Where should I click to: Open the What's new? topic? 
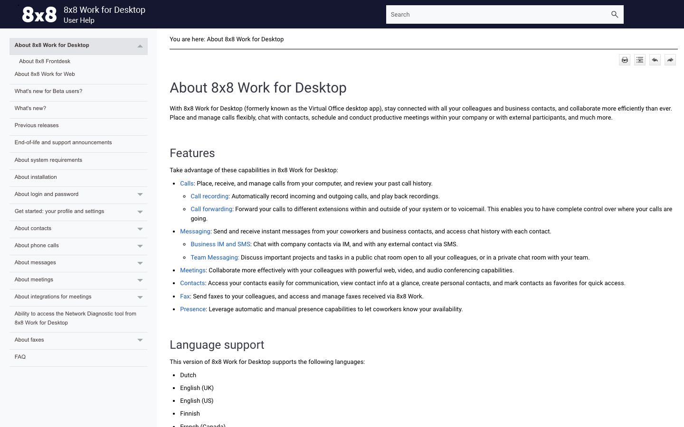[30, 108]
